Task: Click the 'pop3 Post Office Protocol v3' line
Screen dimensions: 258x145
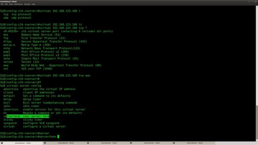Action: (36, 55)
